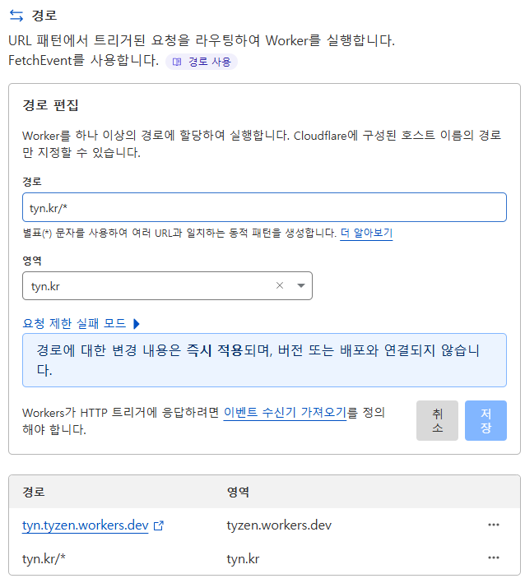Viewport: 525px width, 583px height.
Task: Open more options for tyzen.workers.dev row
Action: tap(494, 525)
